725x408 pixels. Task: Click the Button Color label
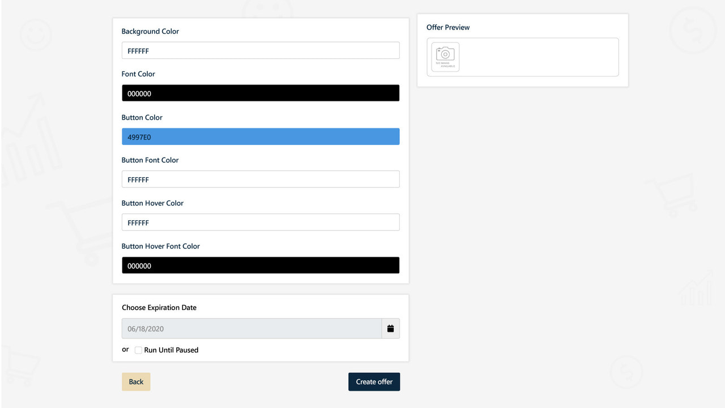click(142, 117)
